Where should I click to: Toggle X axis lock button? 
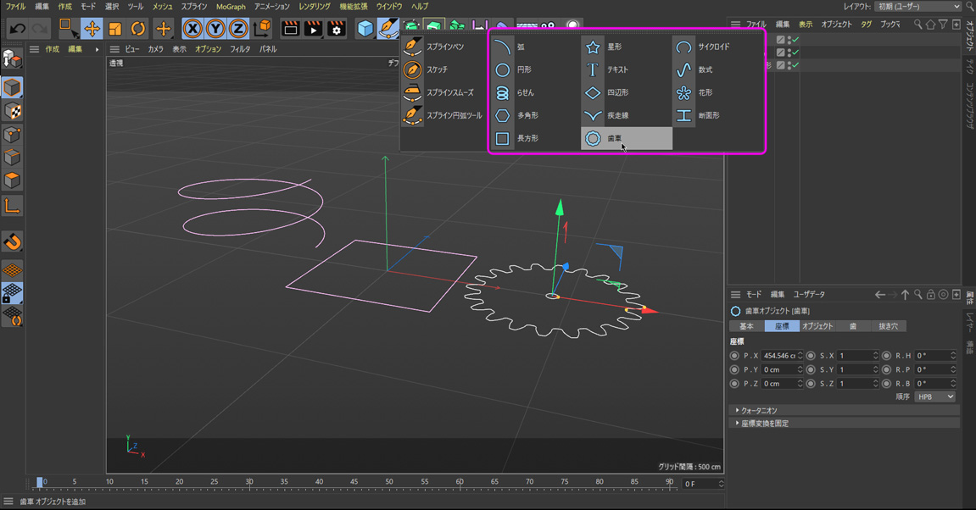point(193,29)
